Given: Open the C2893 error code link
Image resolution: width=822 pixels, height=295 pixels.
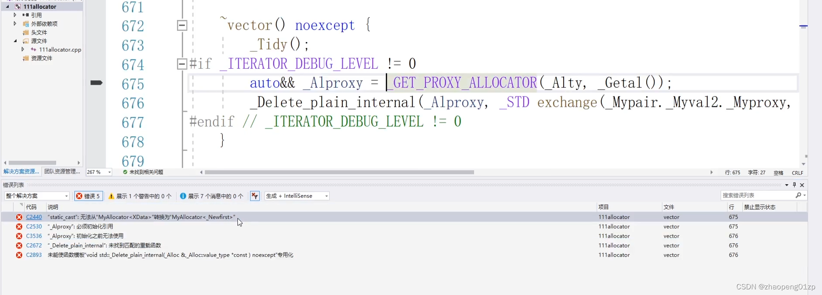Looking at the screenshot, I should (34, 255).
